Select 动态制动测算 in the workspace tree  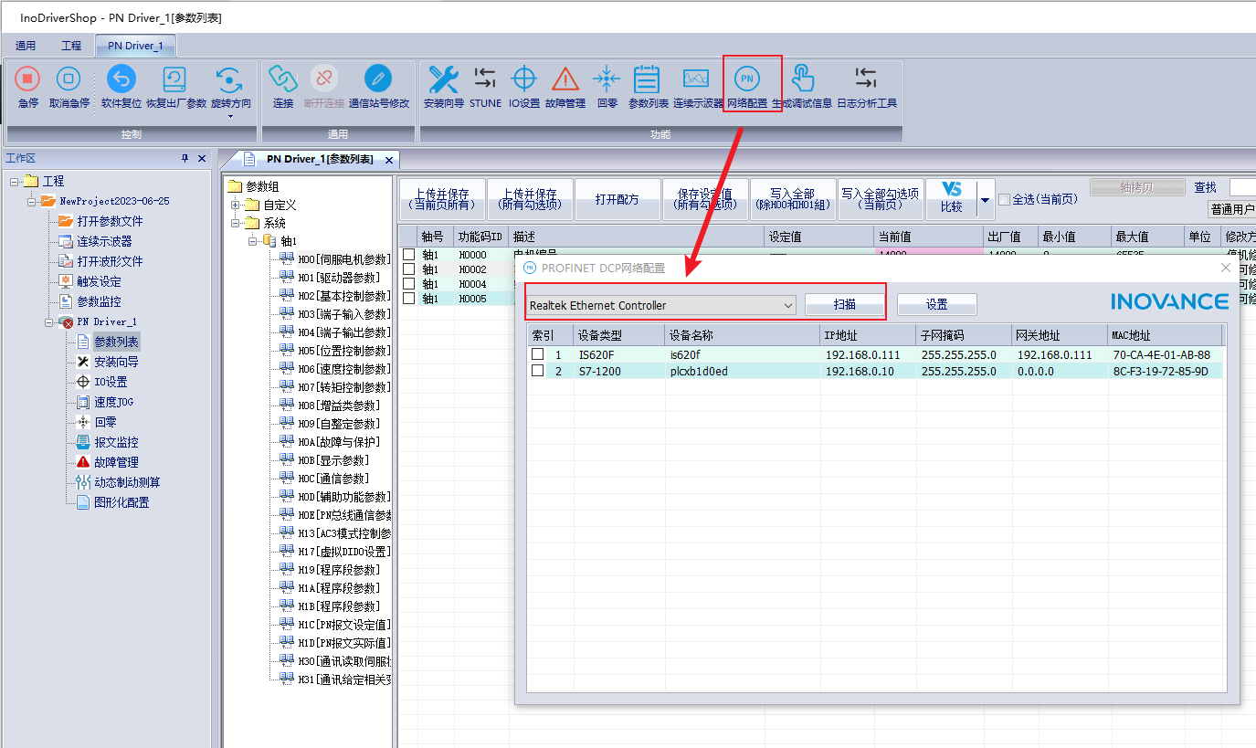click(127, 482)
